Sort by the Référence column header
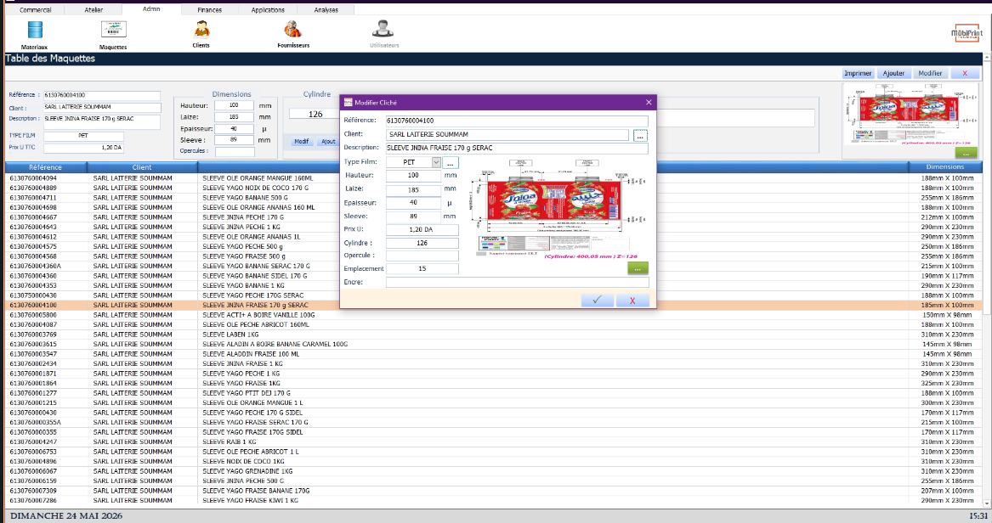992x523 pixels. 46,167
